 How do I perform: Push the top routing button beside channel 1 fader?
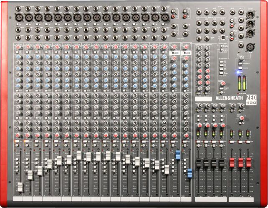(x=17, y=160)
